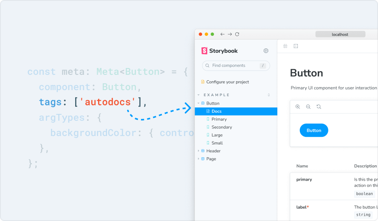Reset zoom in preview toolbar
Image resolution: width=378 pixels, height=221 pixels.
click(319, 107)
